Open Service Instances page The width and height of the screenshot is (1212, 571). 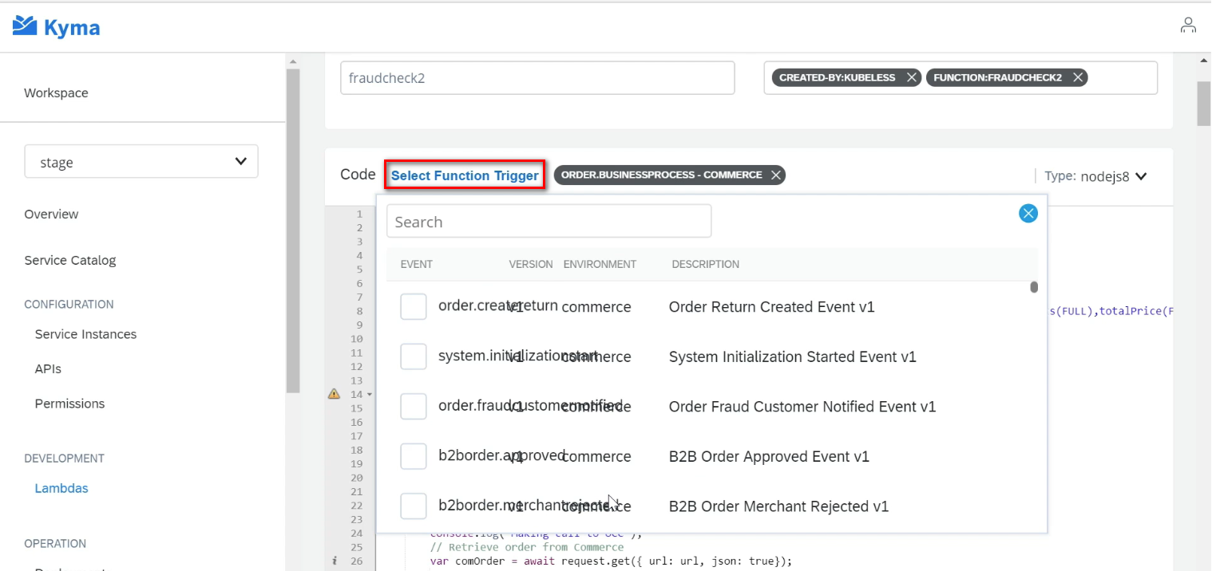(85, 334)
